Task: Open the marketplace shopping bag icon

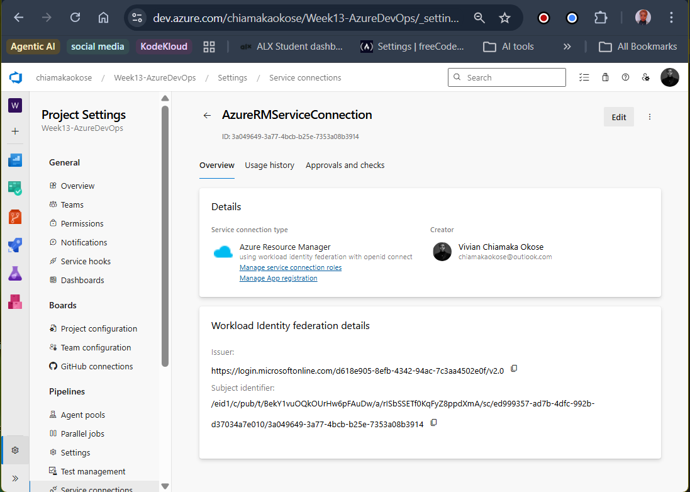Action: click(x=605, y=77)
